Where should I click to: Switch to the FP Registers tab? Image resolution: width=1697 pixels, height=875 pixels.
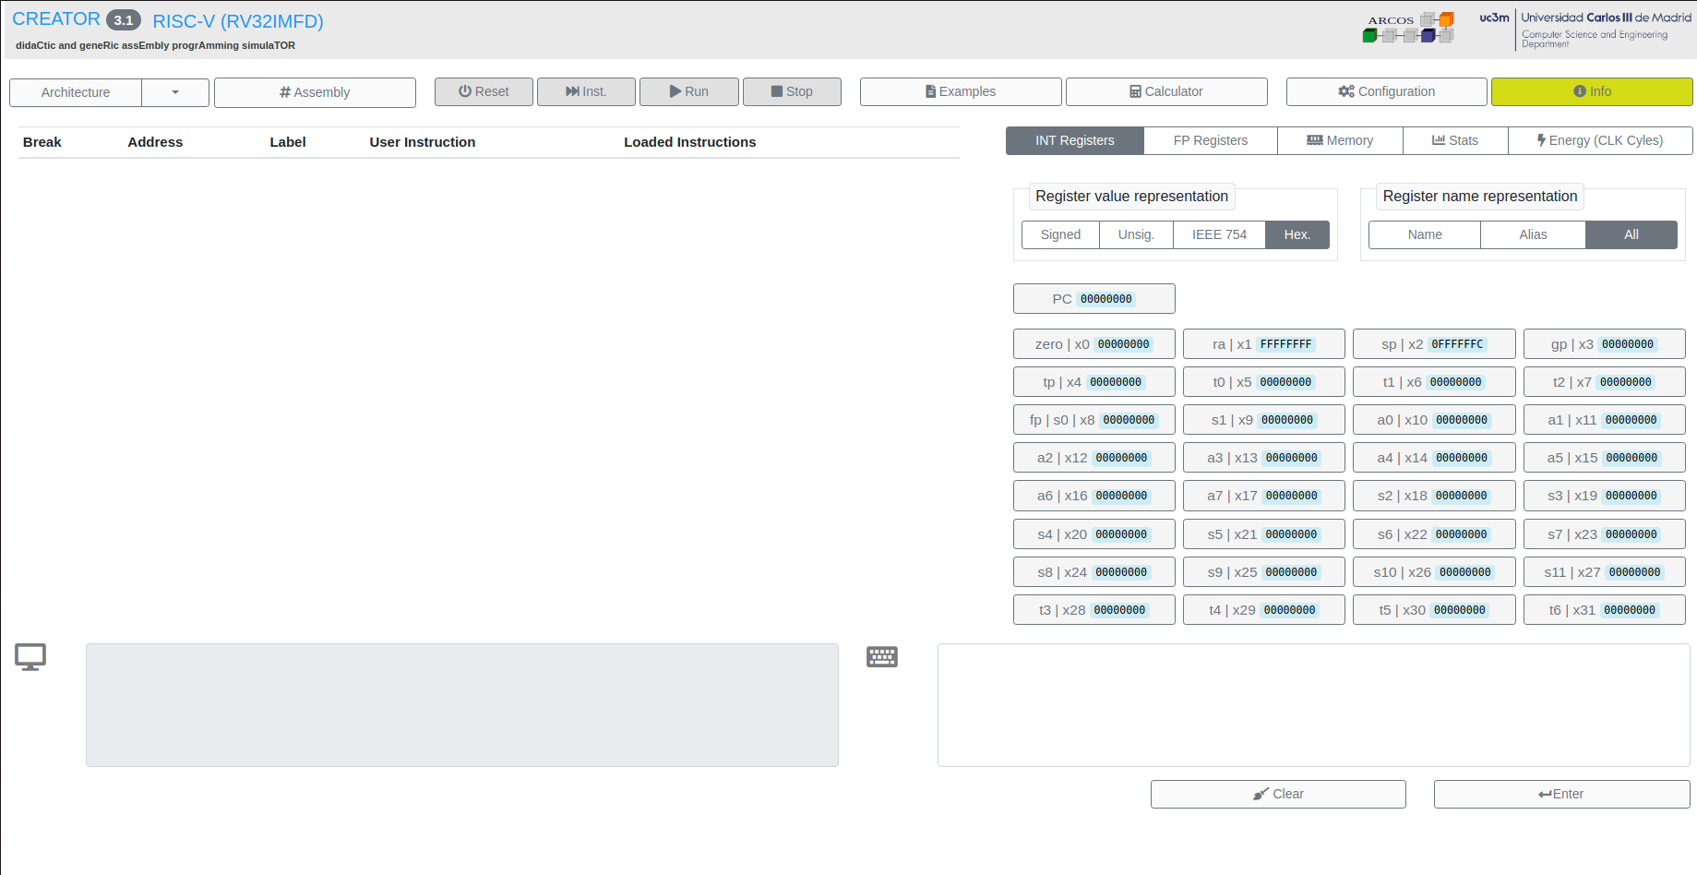click(x=1210, y=140)
